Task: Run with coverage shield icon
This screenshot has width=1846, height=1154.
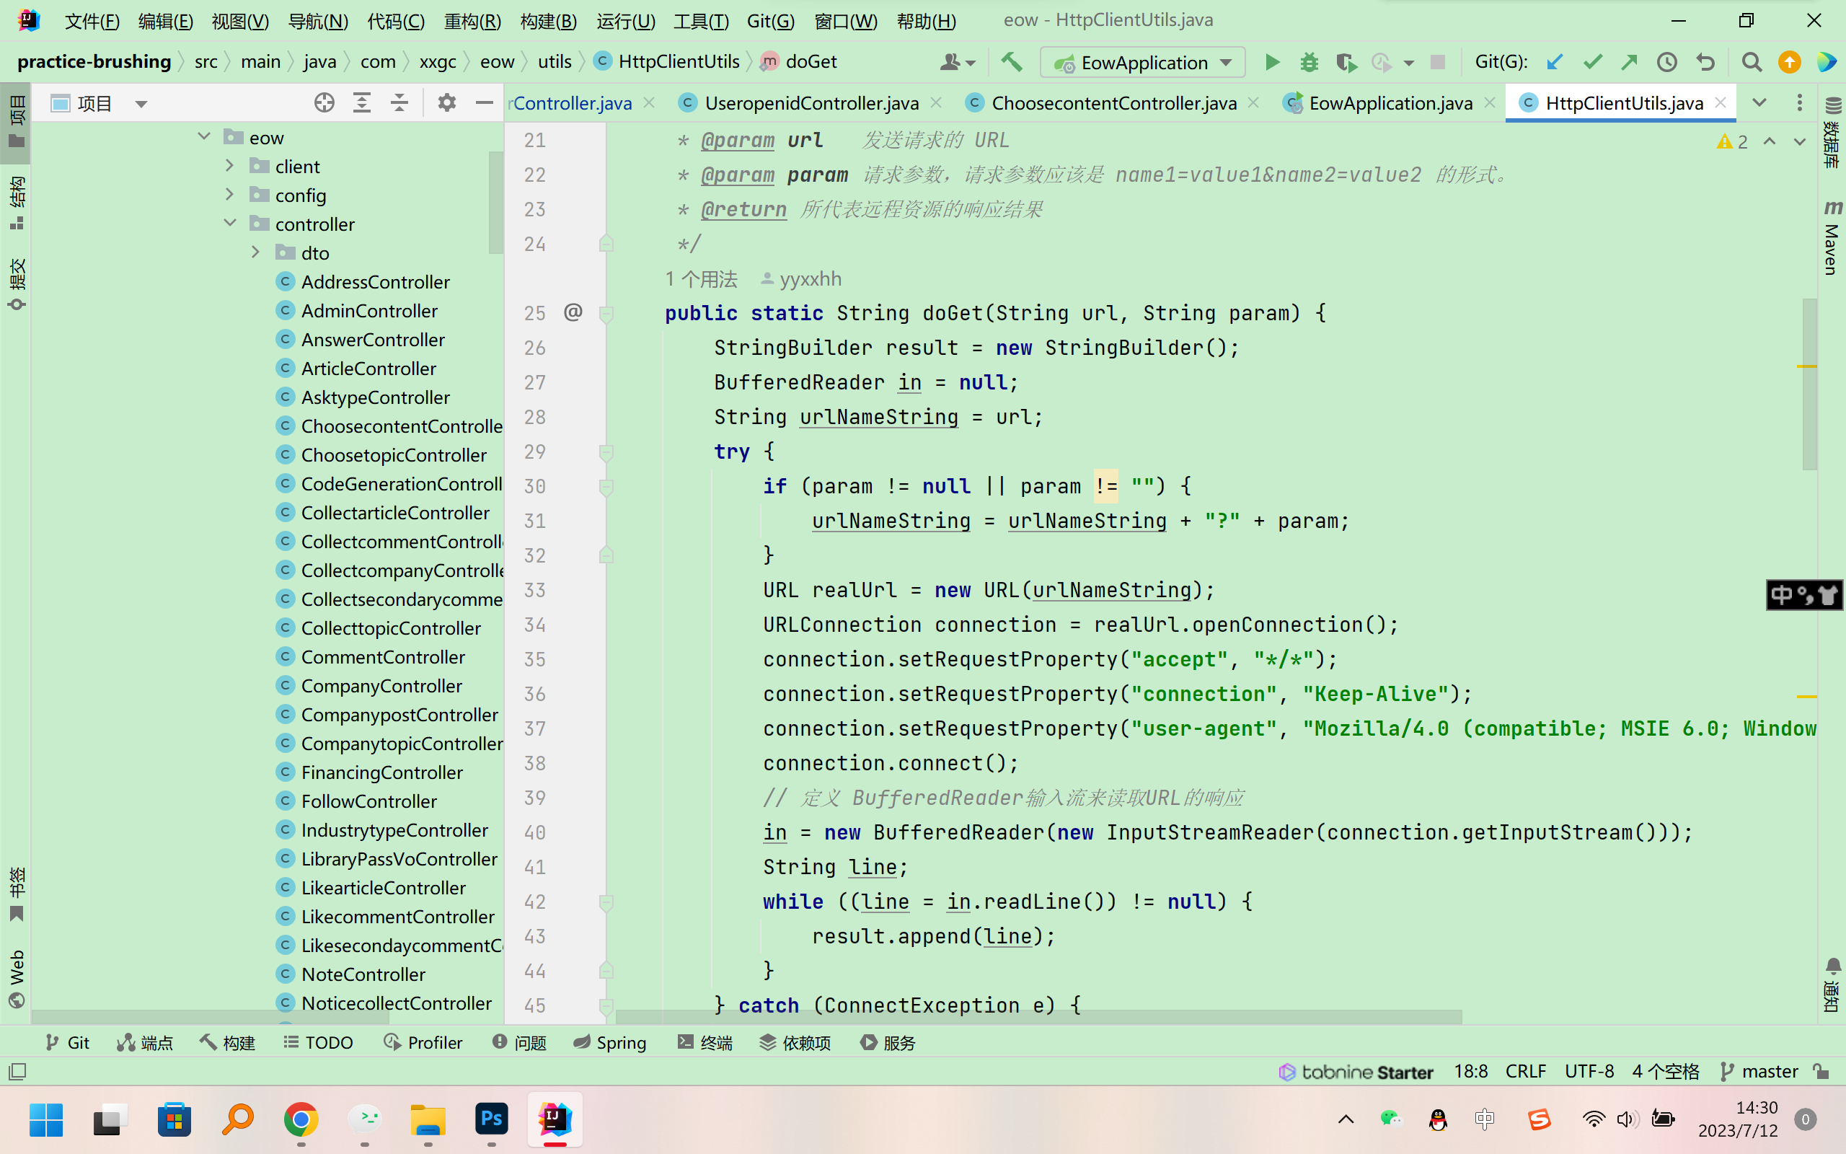Action: [x=1346, y=62]
